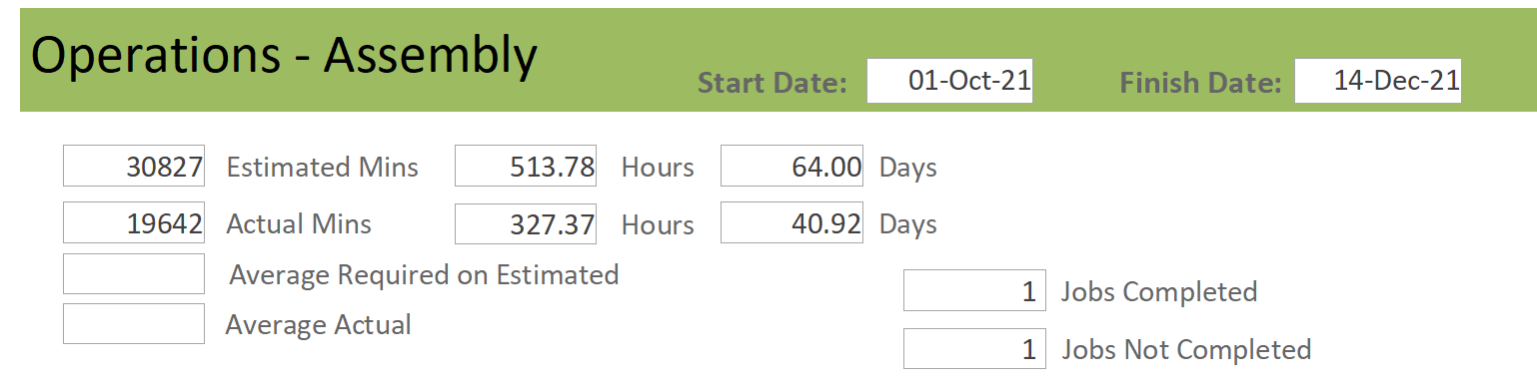1537x392 pixels.
Task: Click the Start Date label
Action: 772,82
